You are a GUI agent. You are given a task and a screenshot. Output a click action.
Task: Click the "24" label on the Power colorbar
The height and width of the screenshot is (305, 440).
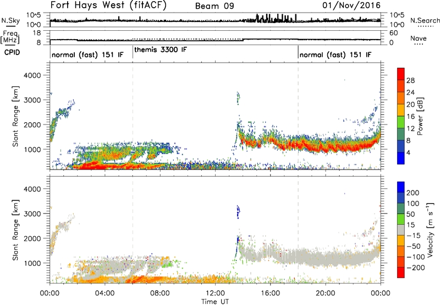click(x=410, y=92)
